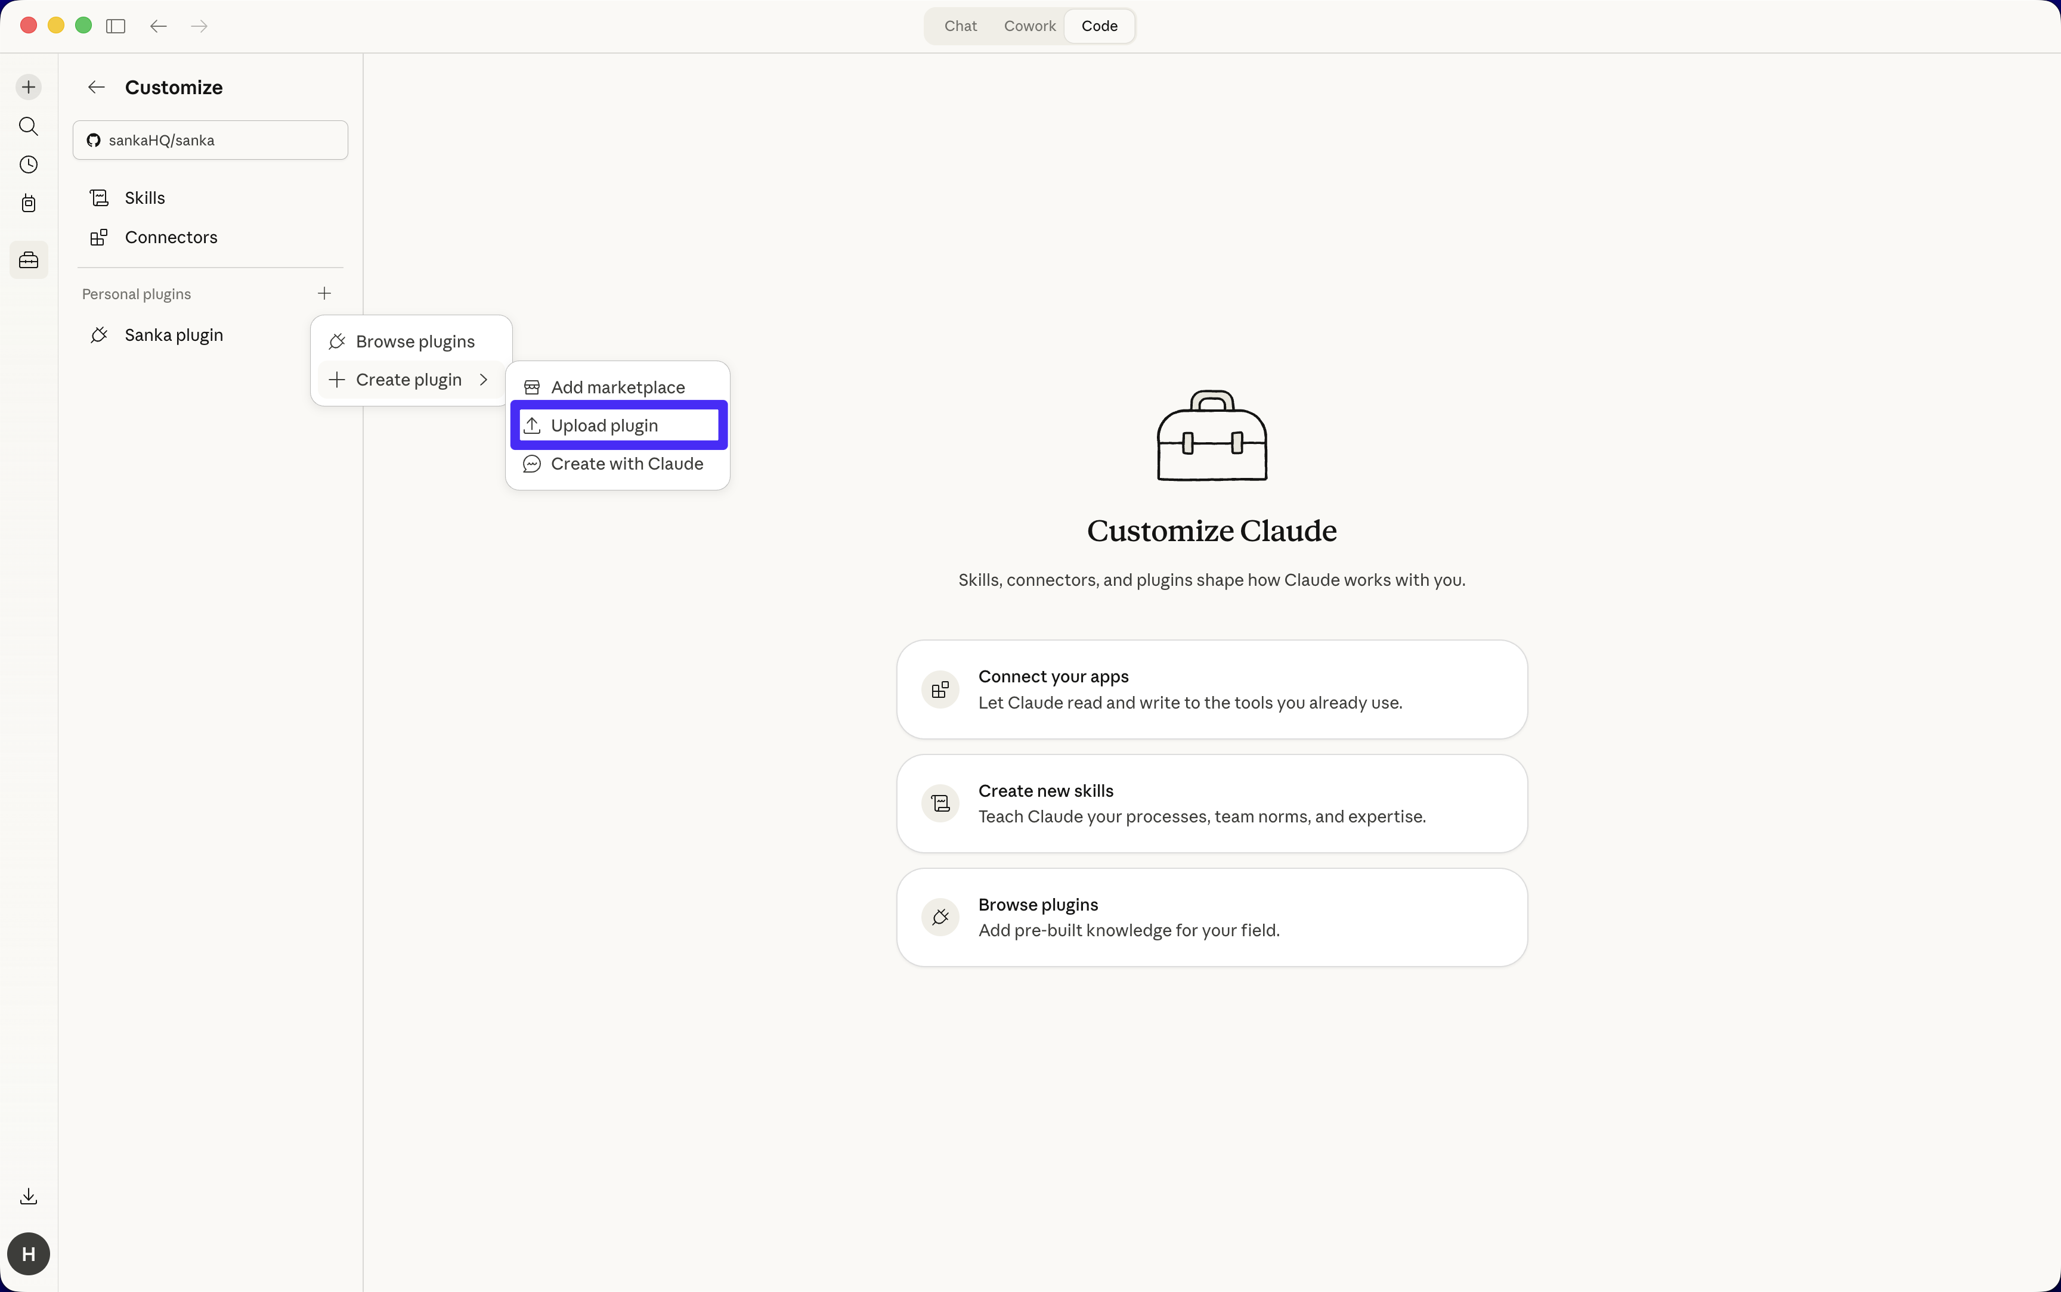Click the sankaHQ/sanka repository field
Image resolution: width=2061 pixels, height=1292 pixels.
point(211,140)
